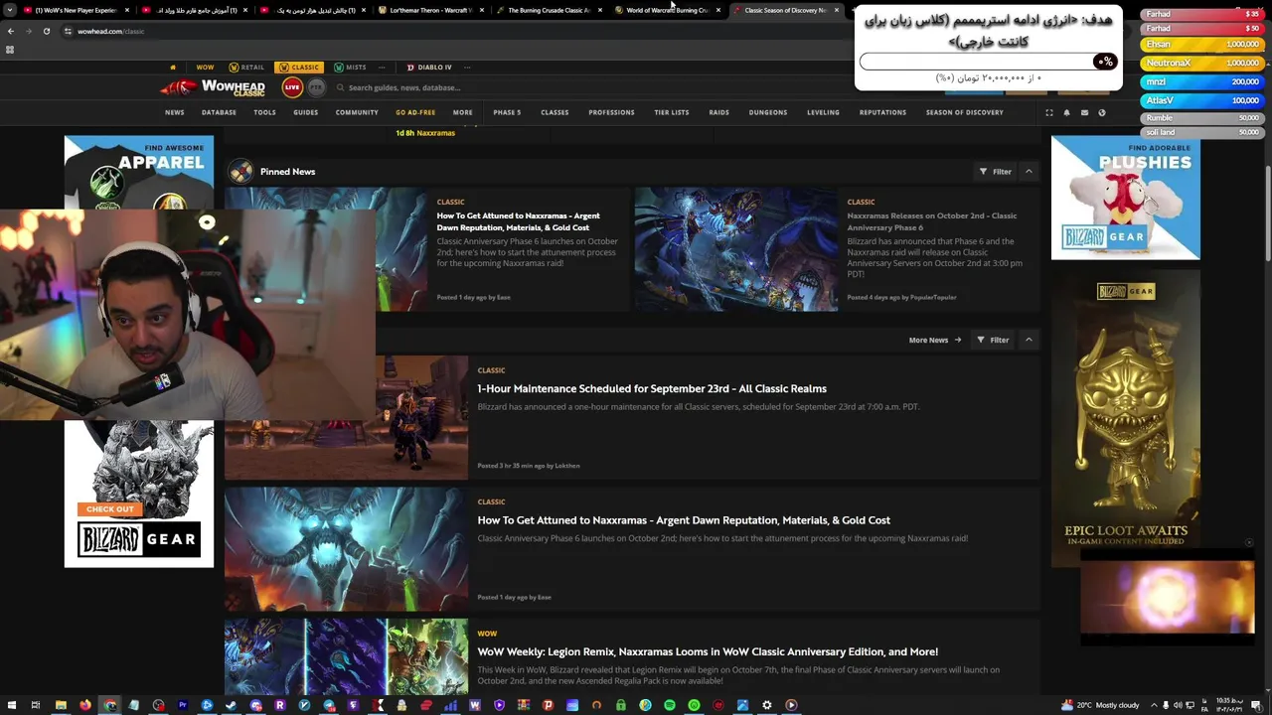Switch to Lor'themar Theron Warcraft tab
The height and width of the screenshot is (715, 1272).
(x=430, y=10)
